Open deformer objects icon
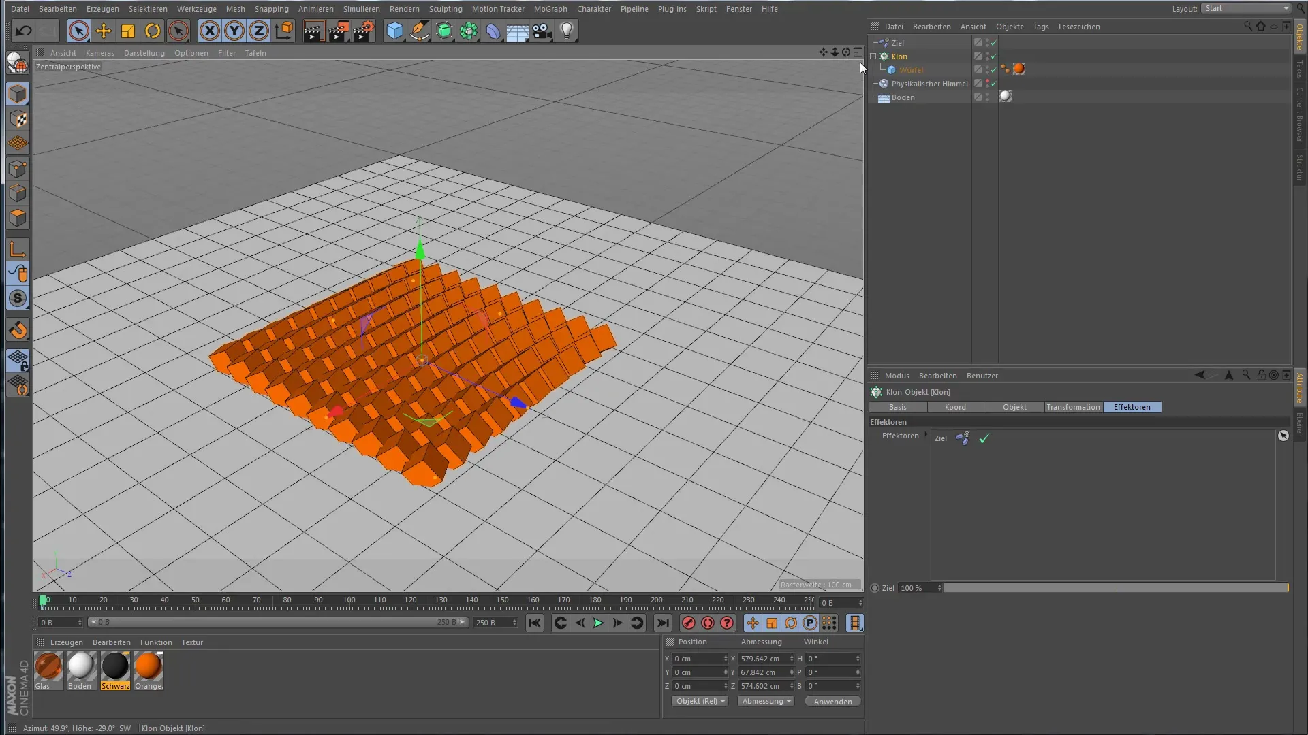This screenshot has height=735, width=1308. point(493,31)
